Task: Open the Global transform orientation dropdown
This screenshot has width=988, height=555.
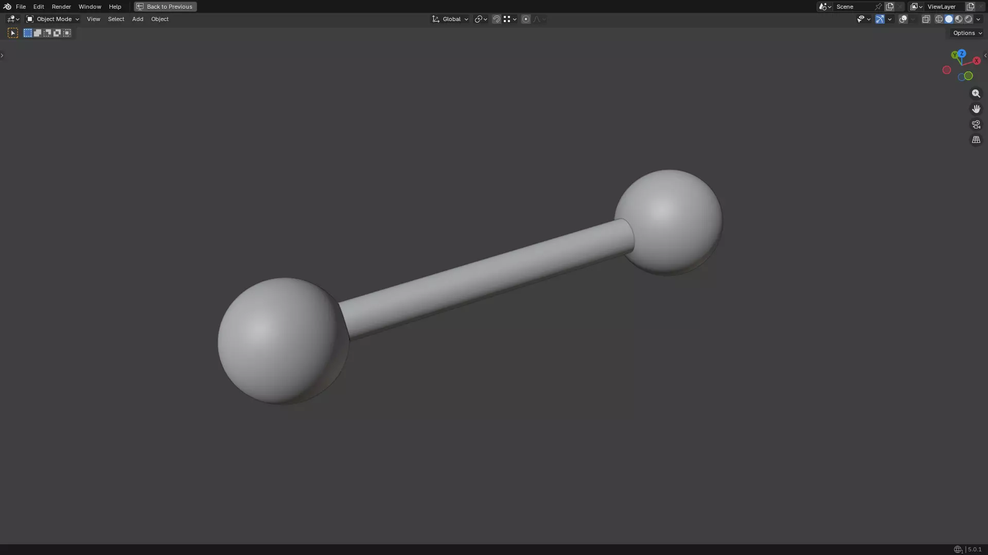Action: coord(450,19)
